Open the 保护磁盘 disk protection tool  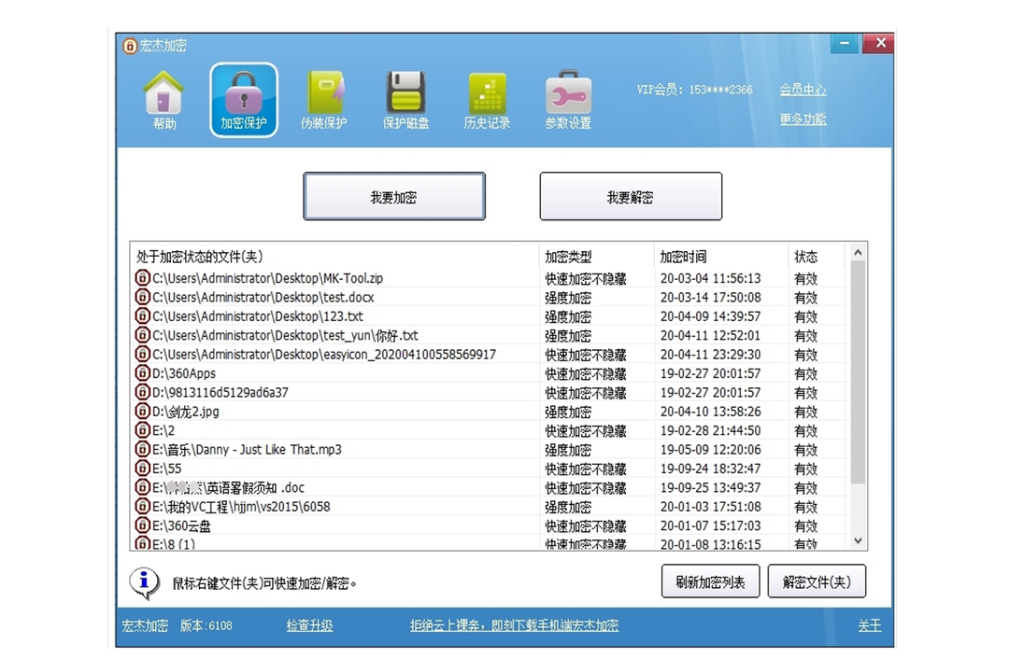pyautogui.click(x=405, y=98)
